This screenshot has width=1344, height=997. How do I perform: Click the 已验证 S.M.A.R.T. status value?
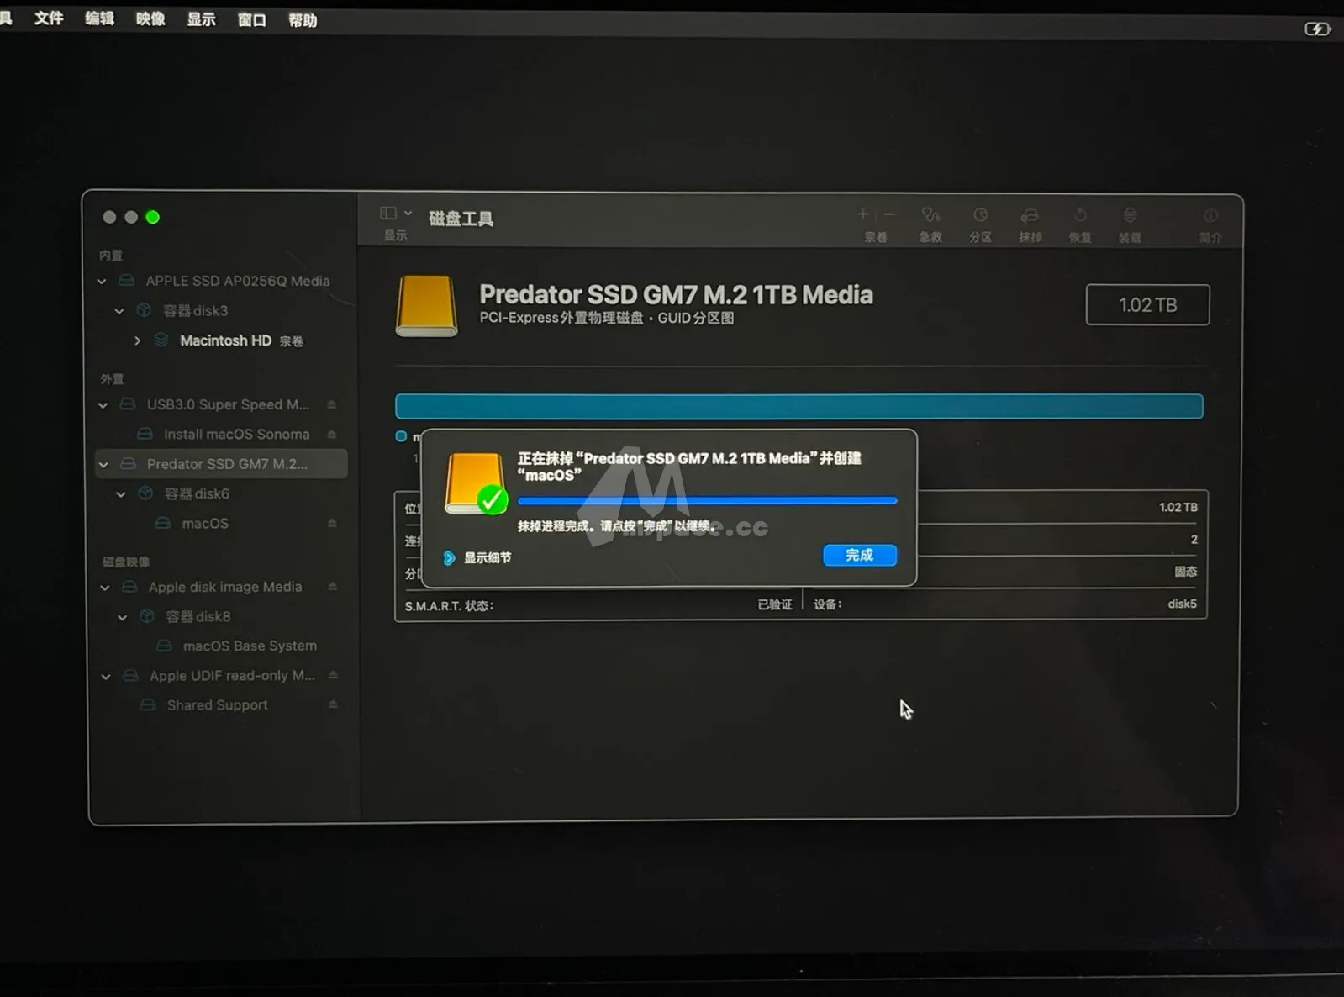pos(774,604)
